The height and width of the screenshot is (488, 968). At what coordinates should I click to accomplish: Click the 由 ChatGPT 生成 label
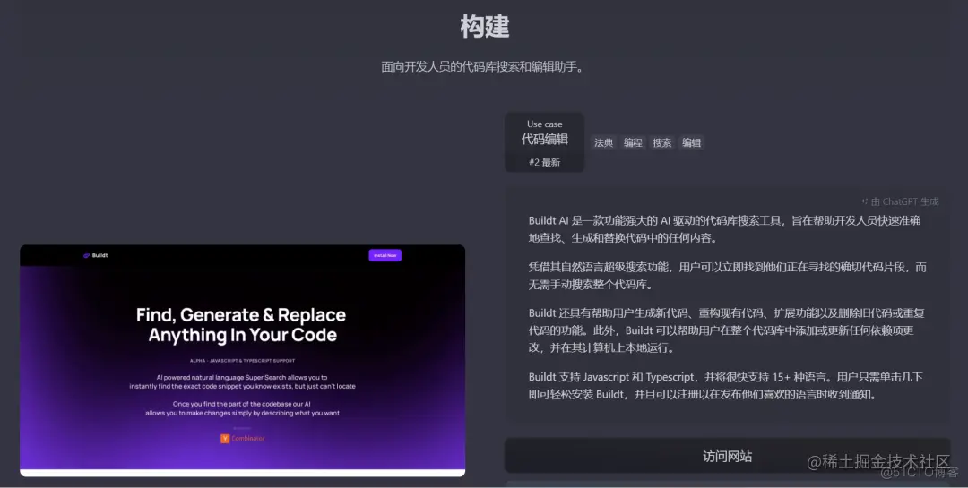pos(904,201)
